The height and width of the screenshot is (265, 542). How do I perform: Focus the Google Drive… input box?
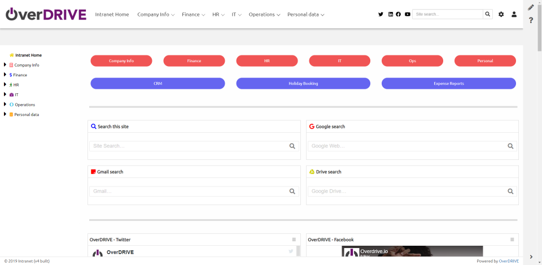point(412,192)
